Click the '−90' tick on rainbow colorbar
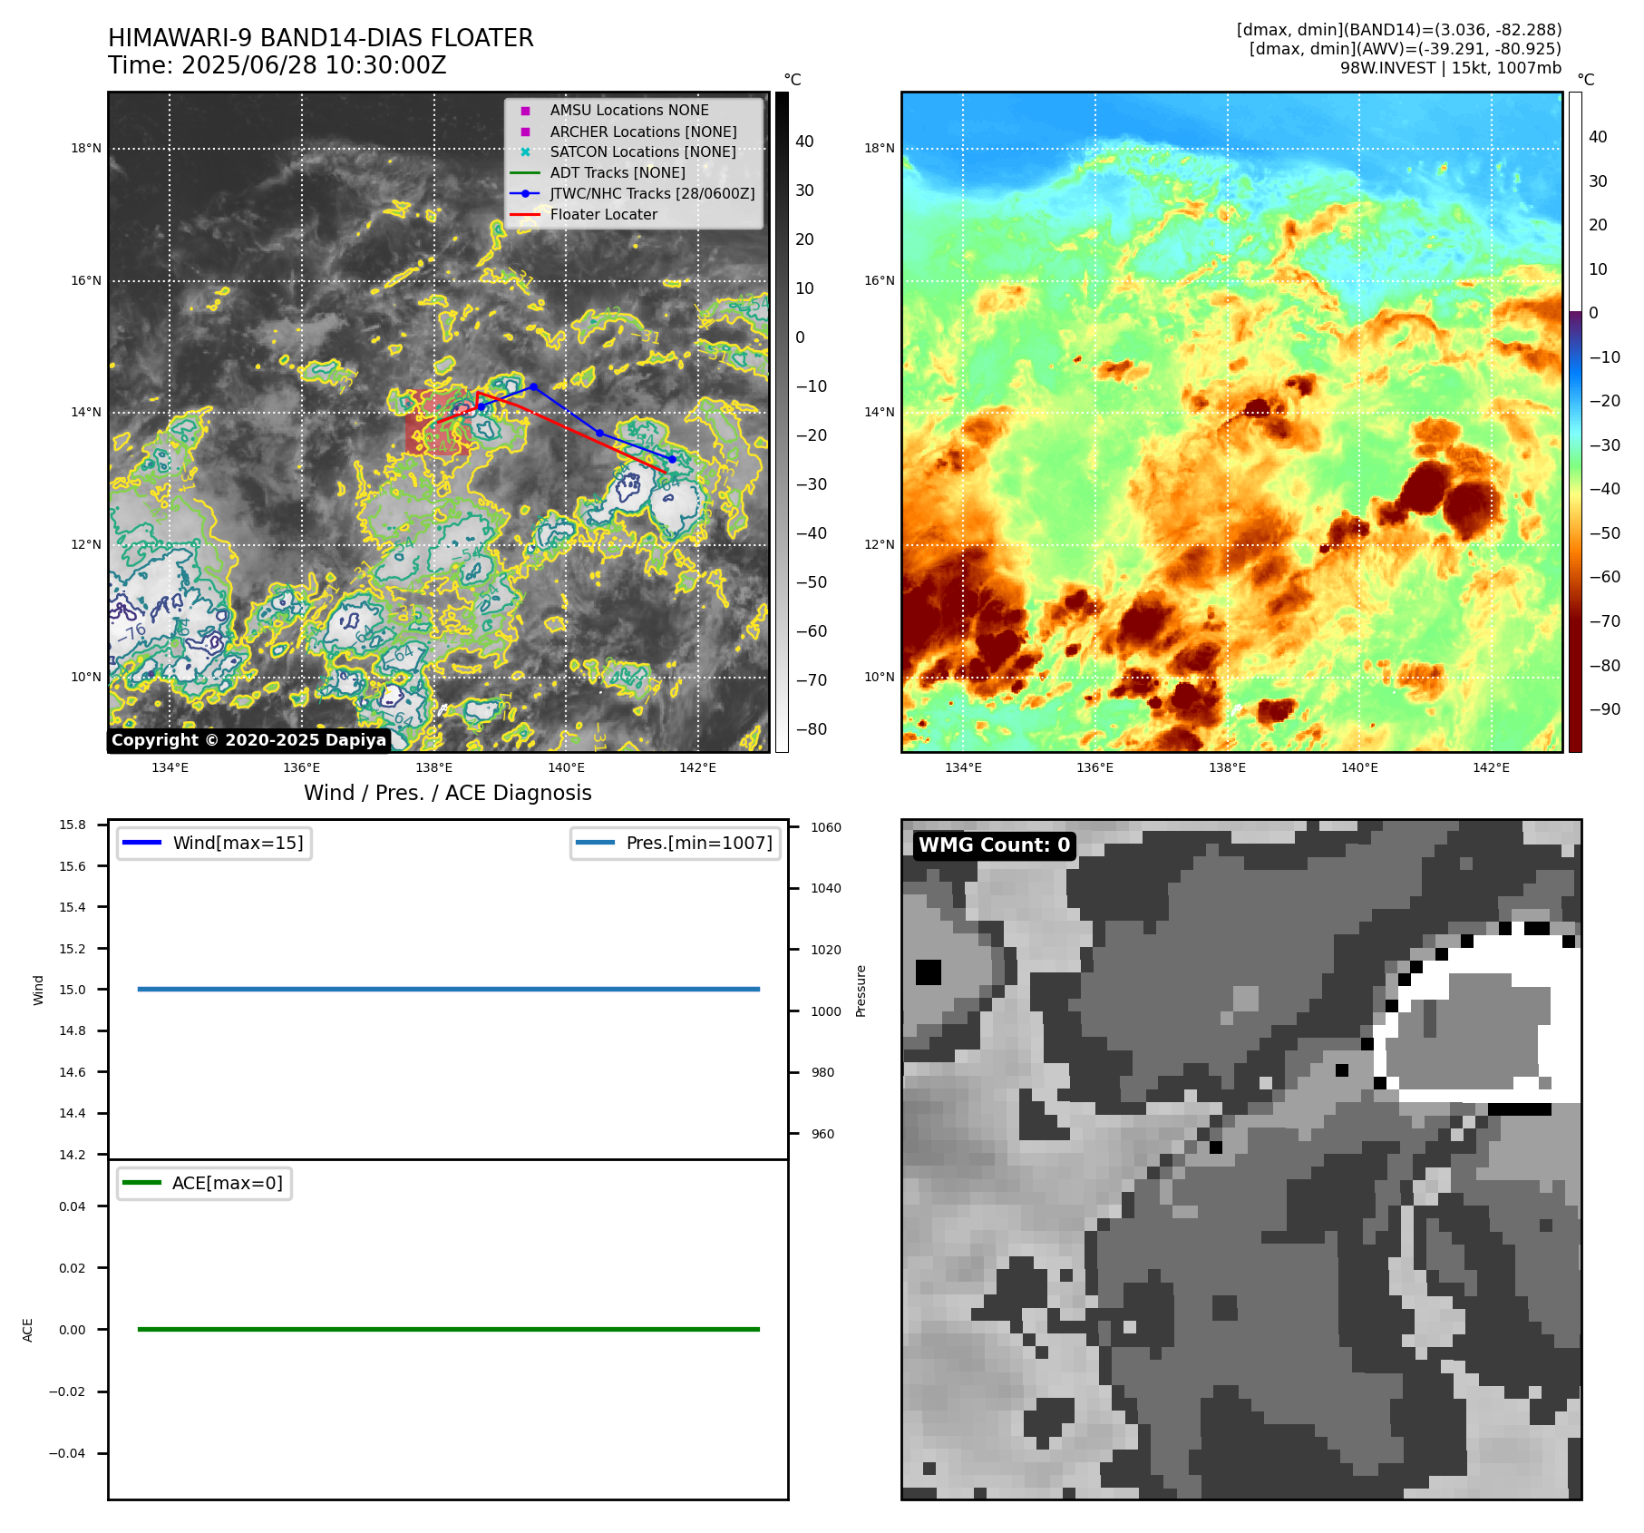The width and height of the screenshot is (1644, 1533). coord(1605,709)
